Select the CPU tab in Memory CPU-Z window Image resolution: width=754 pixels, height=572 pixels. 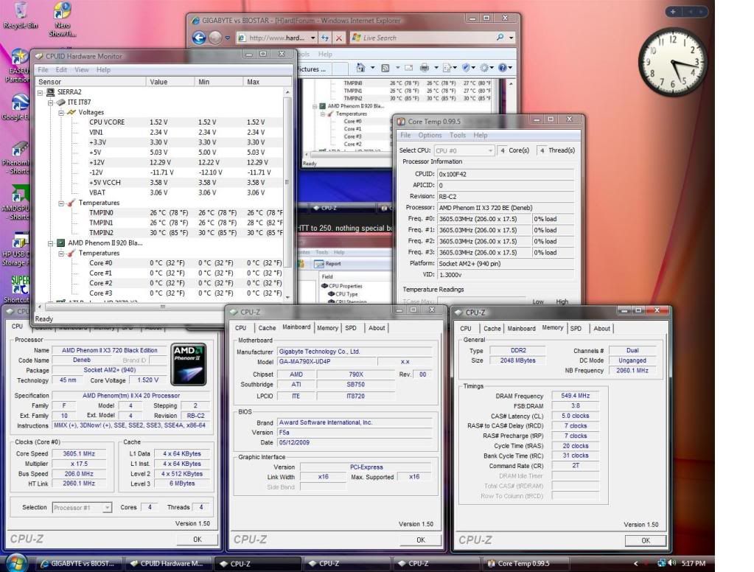(x=466, y=328)
